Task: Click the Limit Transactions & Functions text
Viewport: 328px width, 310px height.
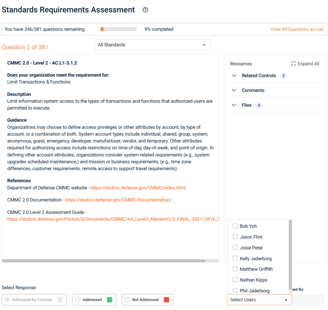Action: (x=39, y=82)
